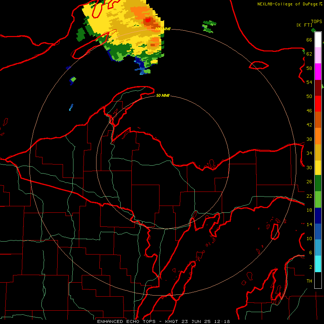This screenshot has width=324, height=324.
Task: Click the '62' legend value
Action: click(x=309, y=54)
